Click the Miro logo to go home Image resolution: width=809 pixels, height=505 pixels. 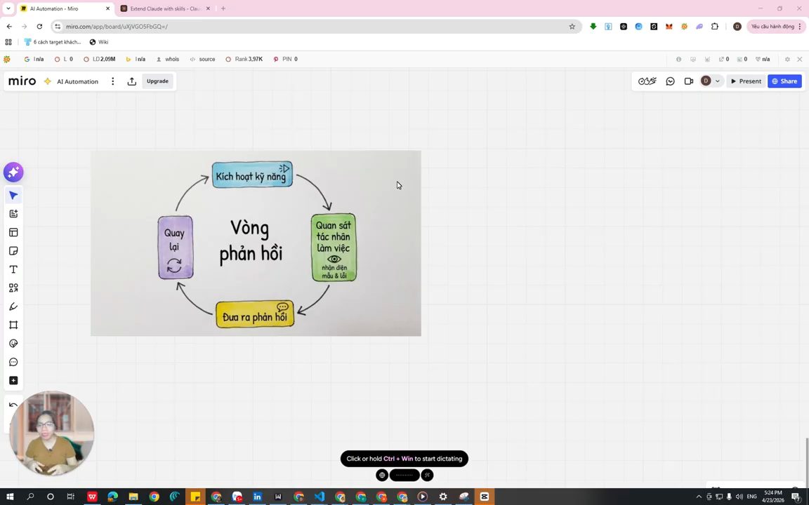click(x=22, y=81)
